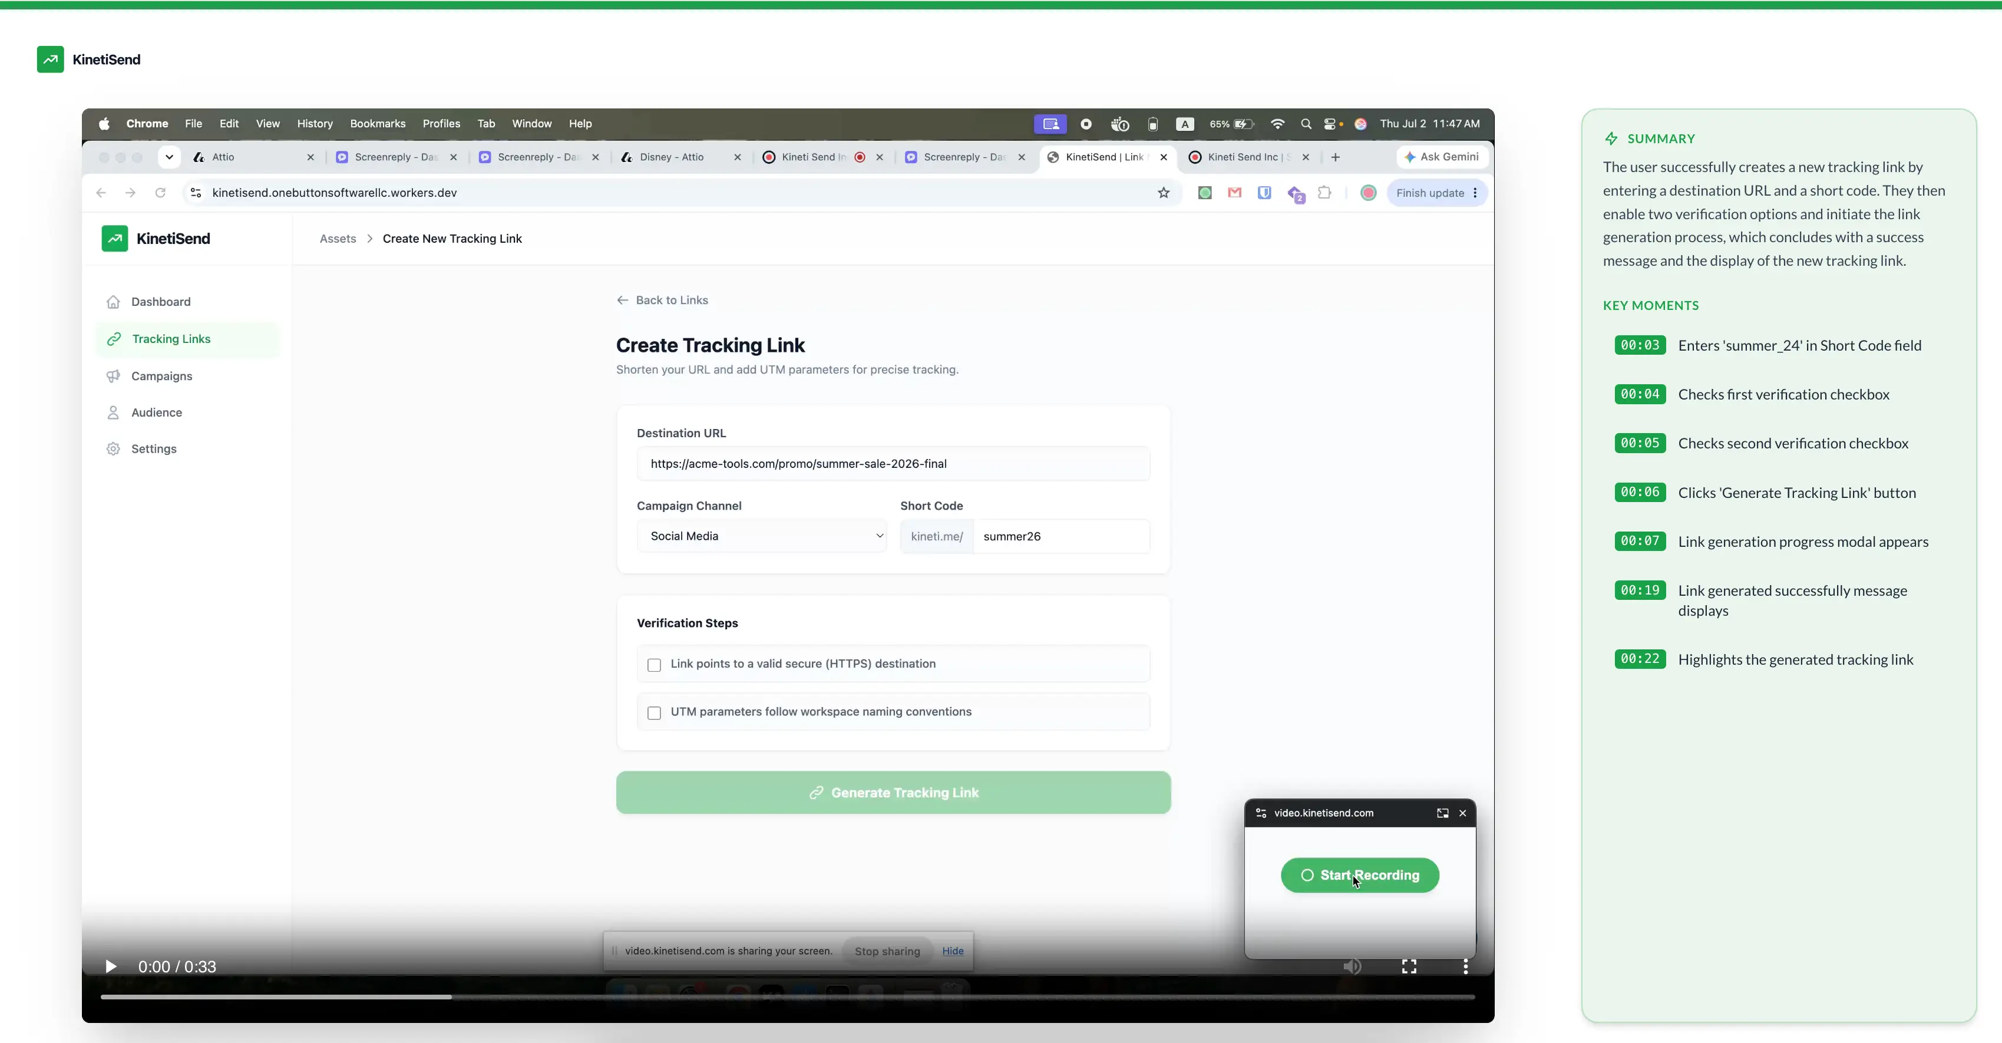The height and width of the screenshot is (1043, 2002).
Task: Click the KinetiSend logo at page top
Action: tap(88, 59)
